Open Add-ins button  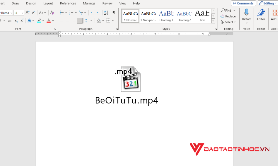pyautogui.click(x=274, y=15)
